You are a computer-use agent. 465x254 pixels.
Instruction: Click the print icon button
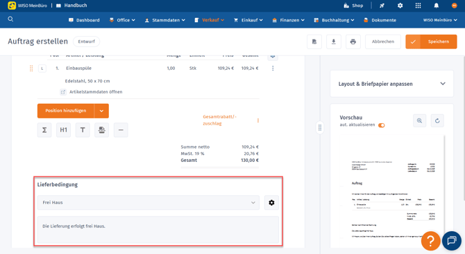point(353,42)
